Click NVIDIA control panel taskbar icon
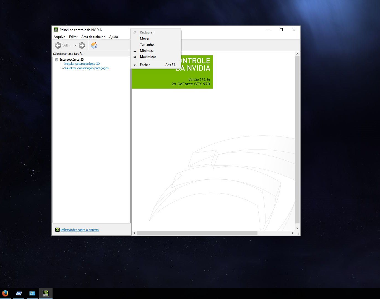380x299 pixels. click(46, 293)
